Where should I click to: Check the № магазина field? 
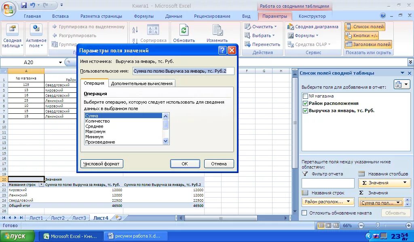click(306, 96)
